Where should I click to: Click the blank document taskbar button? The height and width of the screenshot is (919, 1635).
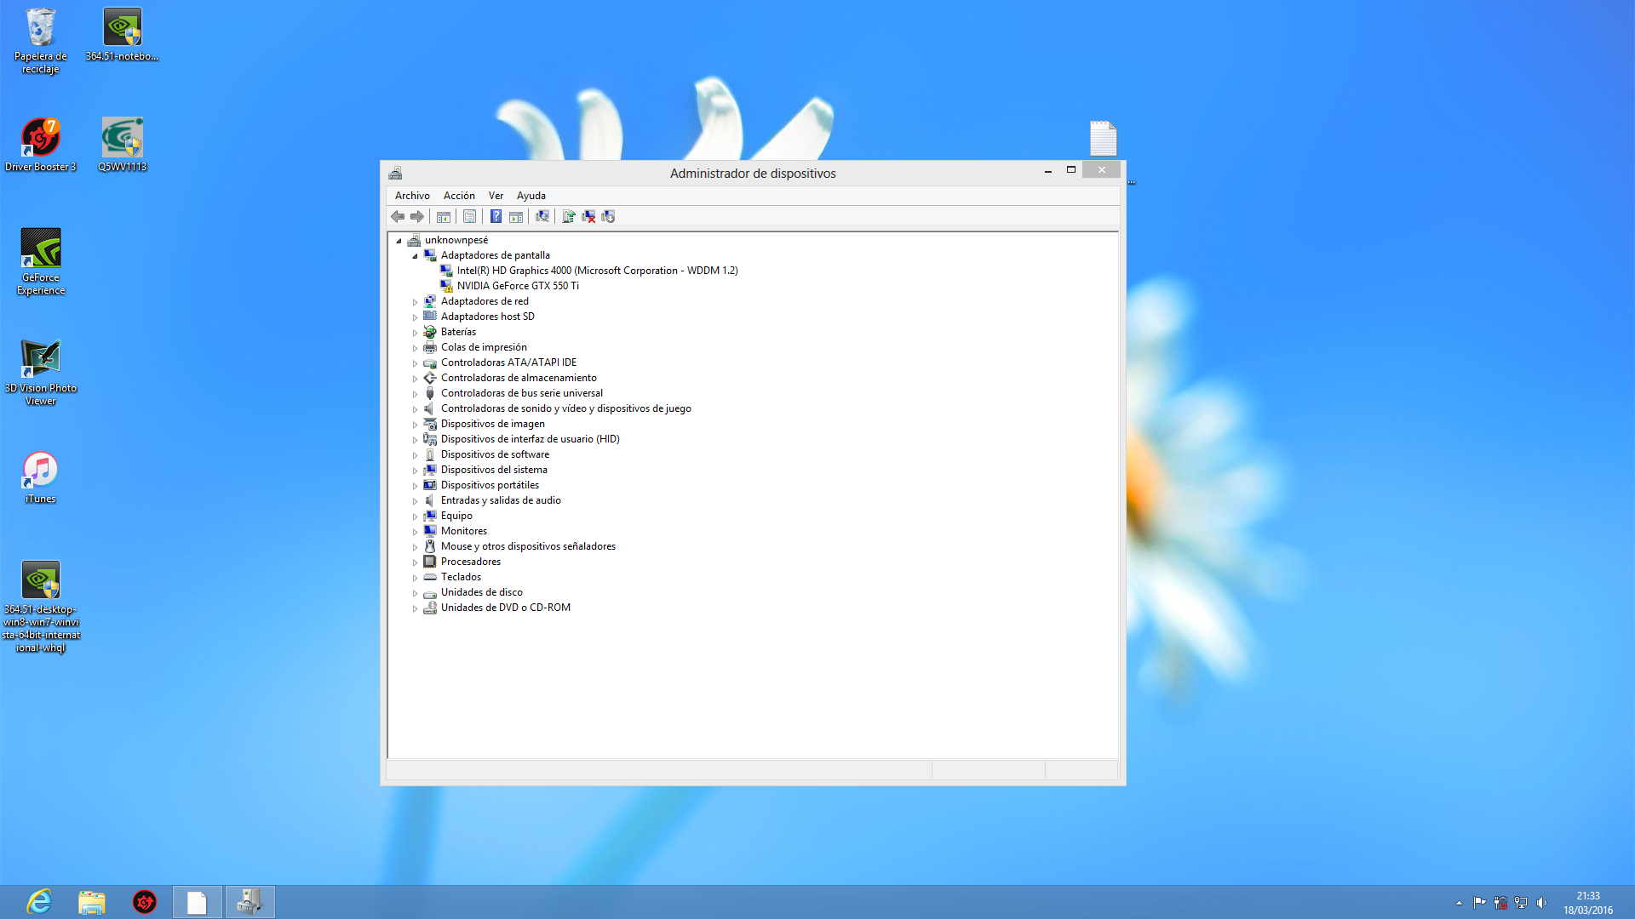[x=197, y=902]
